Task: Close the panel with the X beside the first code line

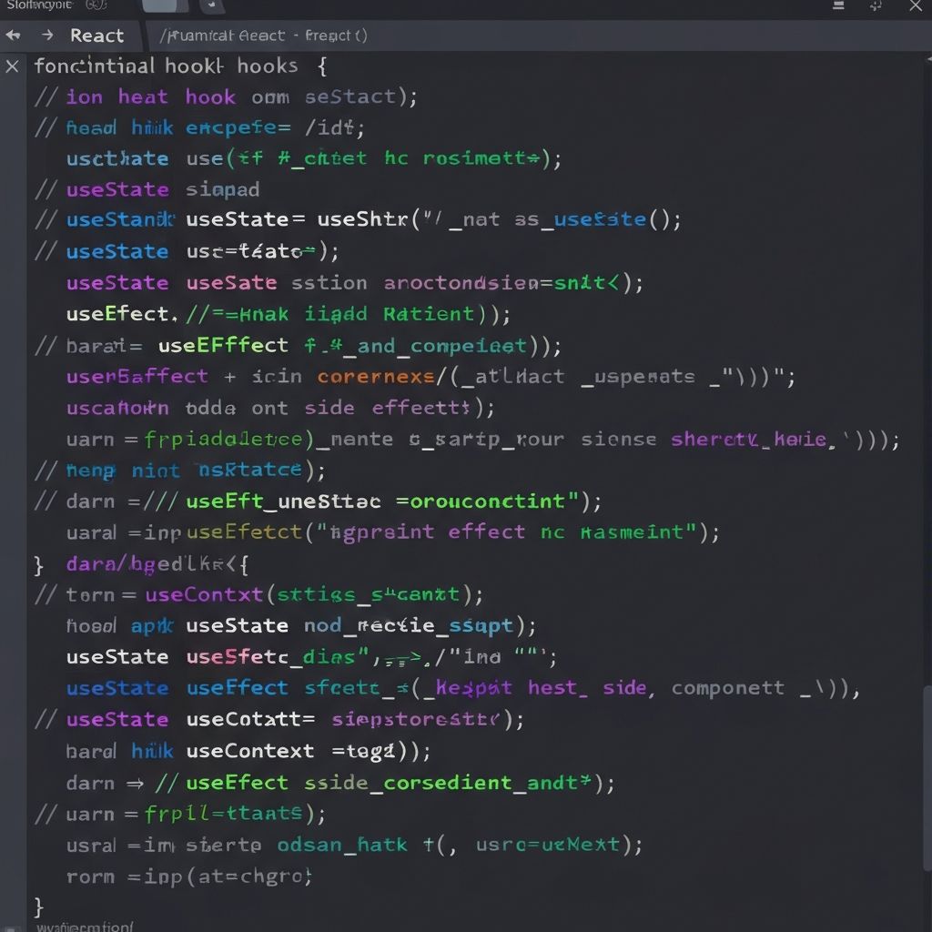Action: tap(12, 66)
